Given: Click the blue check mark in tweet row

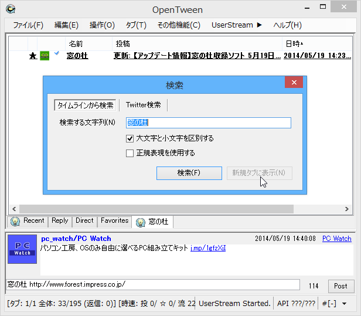Looking at the screenshot, I should point(57,53).
